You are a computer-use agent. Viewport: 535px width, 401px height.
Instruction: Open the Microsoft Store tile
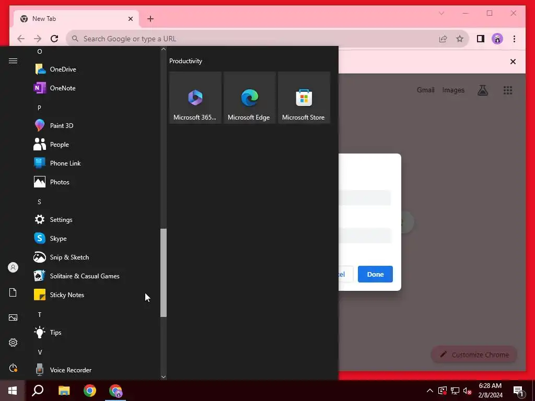tap(304, 98)
